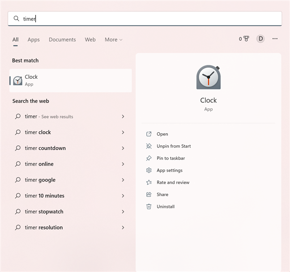290x272 pixels.
Task: Click the trash icon beside Uninstall
Action: point(149,207)
